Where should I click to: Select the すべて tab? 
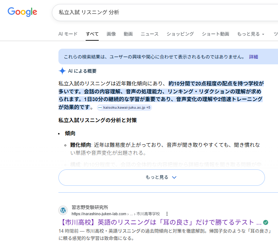pyautogui.click(x=92, y=34)
